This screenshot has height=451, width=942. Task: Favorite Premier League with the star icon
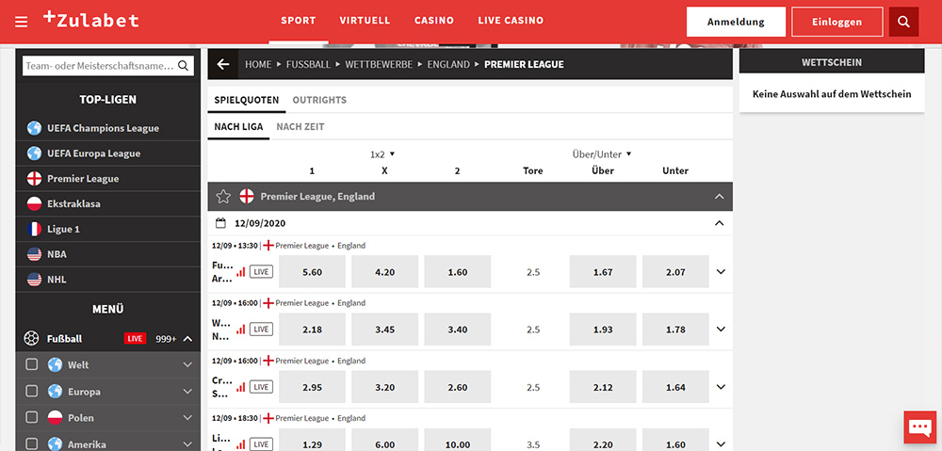(x=223, y=197)
